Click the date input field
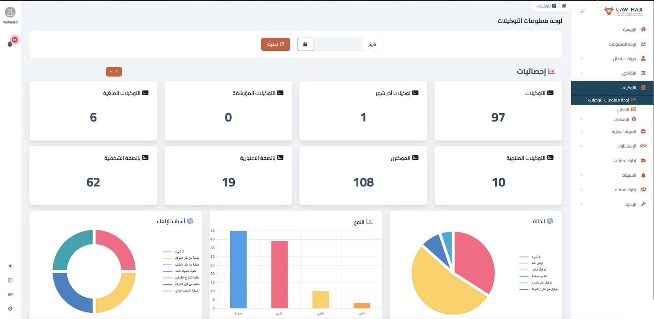 pos(338,44)
